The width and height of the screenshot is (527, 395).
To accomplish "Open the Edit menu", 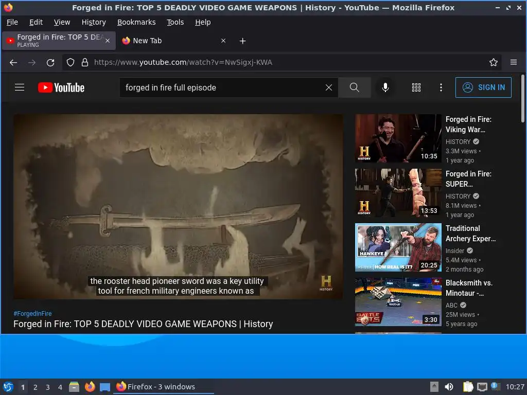I will [x=36, y=22].
